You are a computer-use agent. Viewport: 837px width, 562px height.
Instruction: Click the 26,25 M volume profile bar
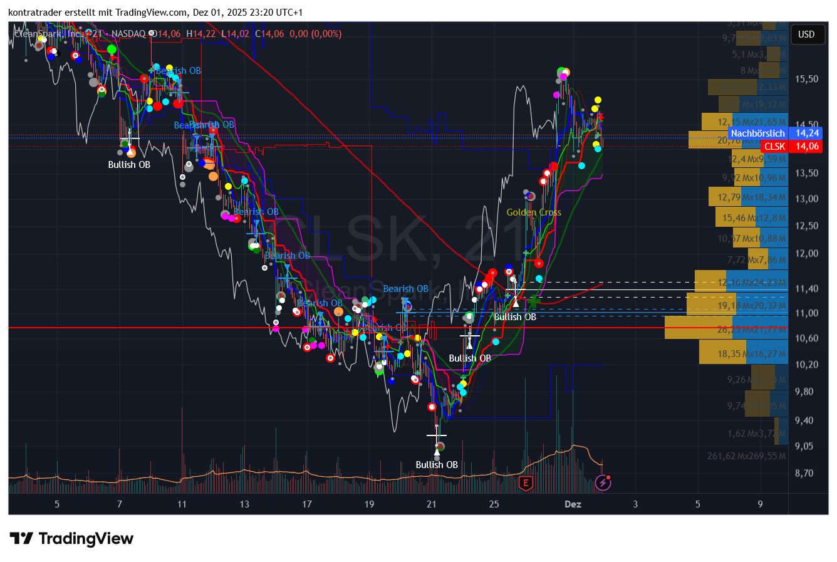[x=725, y=328]
